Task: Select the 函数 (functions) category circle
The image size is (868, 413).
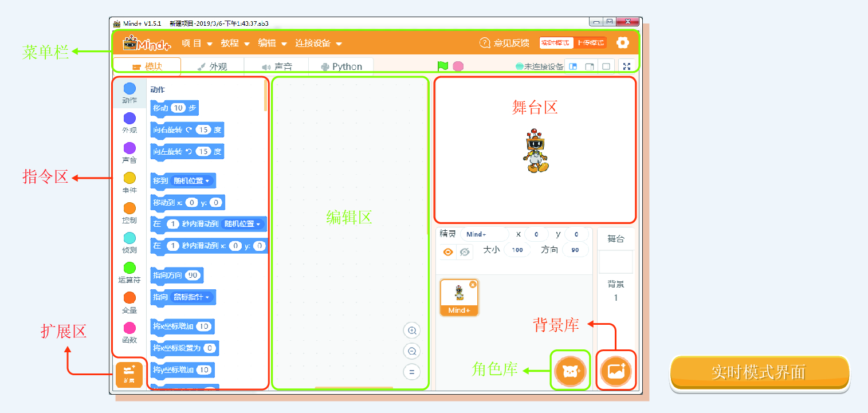Action: (x=129, y=328)
